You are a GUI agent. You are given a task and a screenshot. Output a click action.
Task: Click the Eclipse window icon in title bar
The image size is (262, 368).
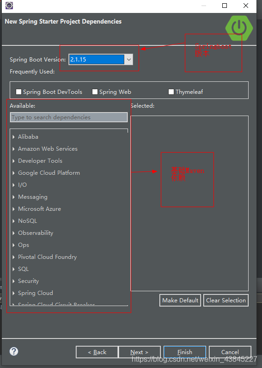(x=9, y=6)
